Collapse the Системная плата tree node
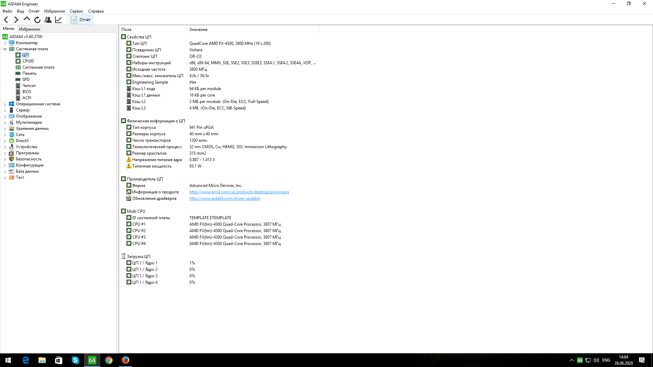 [5, 49]
